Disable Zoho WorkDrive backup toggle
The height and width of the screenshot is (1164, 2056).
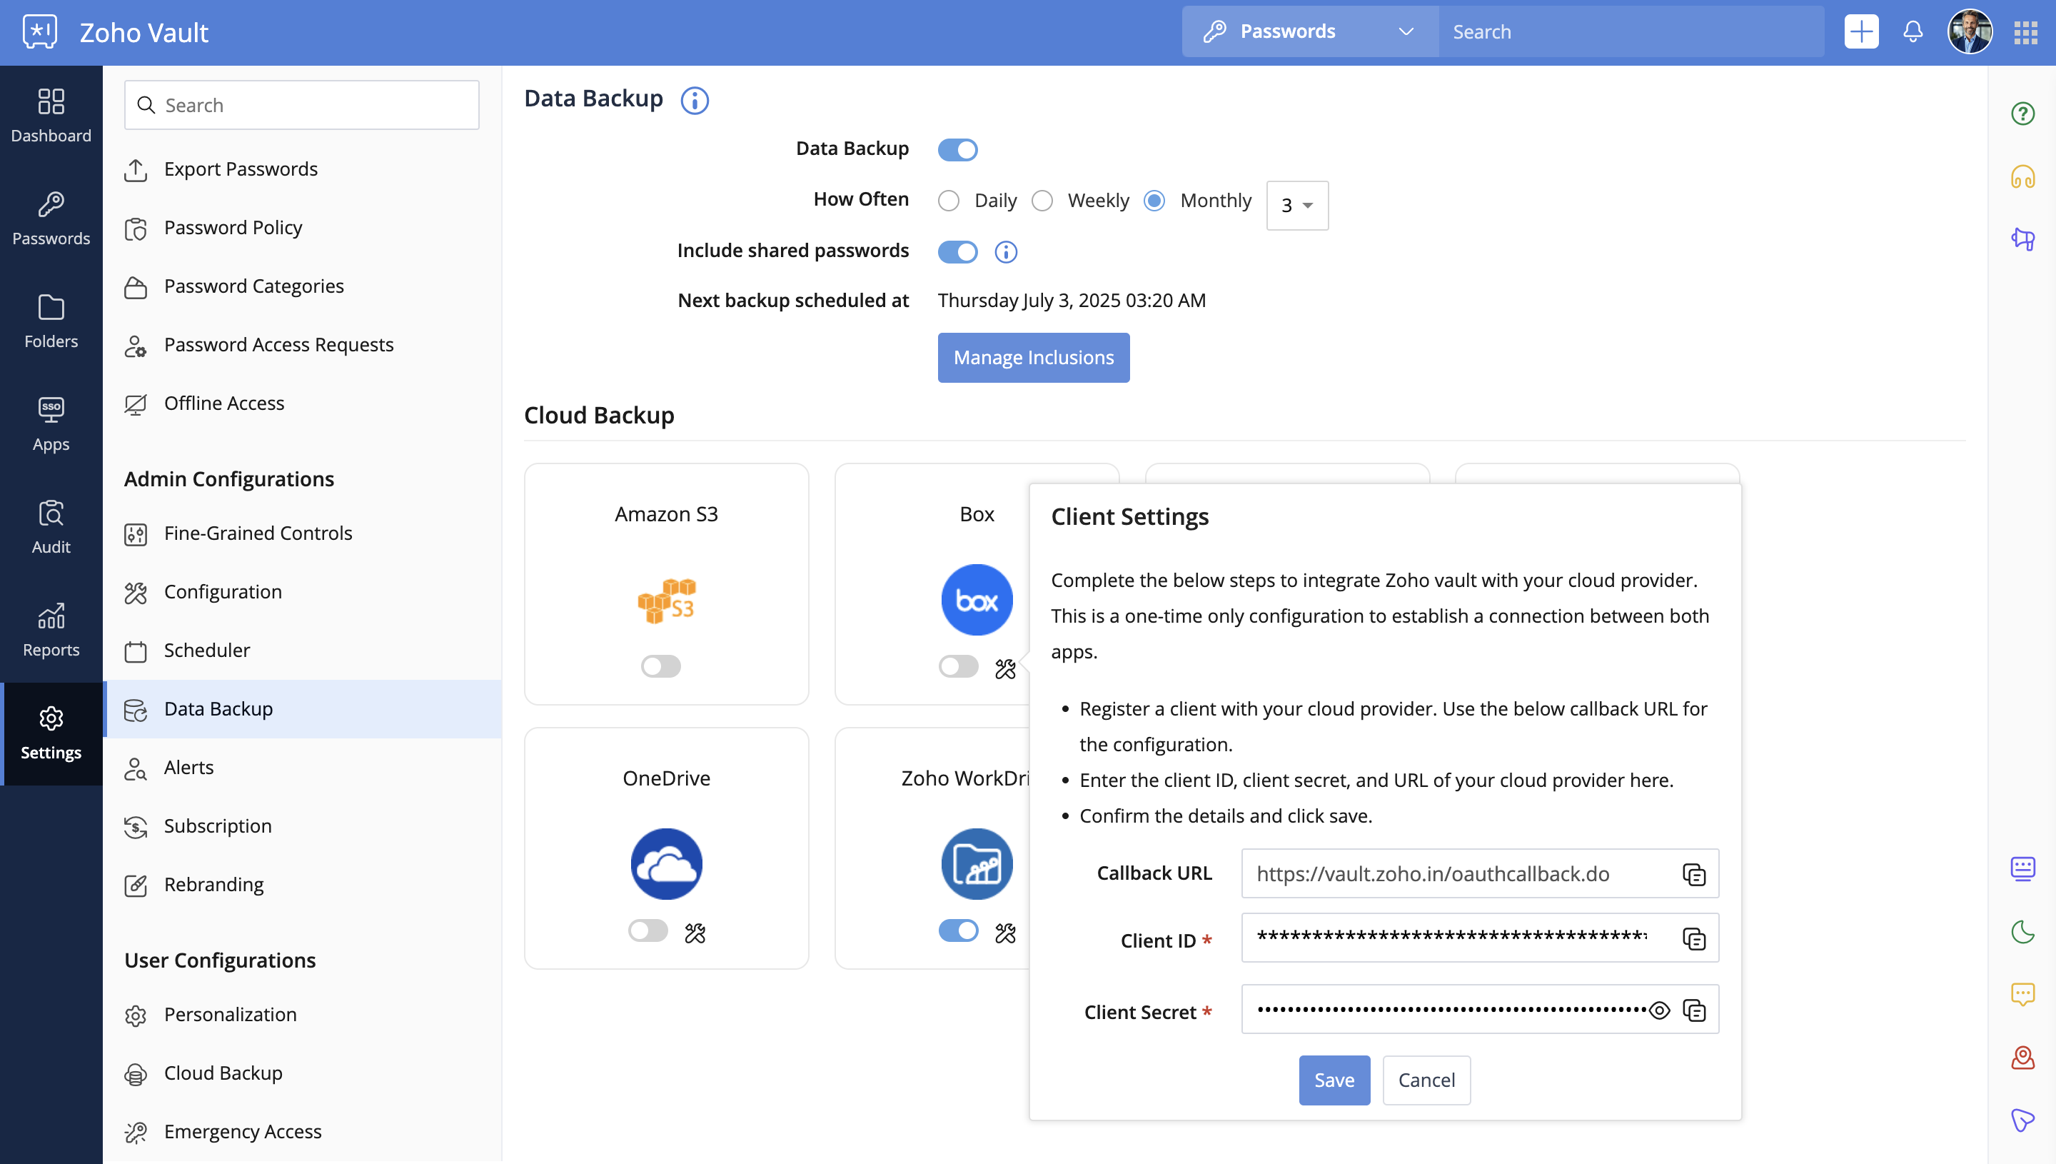[x=957, y=930]
